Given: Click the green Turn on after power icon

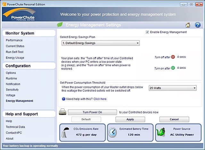Looking at the screenshot, I should click(173, 68).
